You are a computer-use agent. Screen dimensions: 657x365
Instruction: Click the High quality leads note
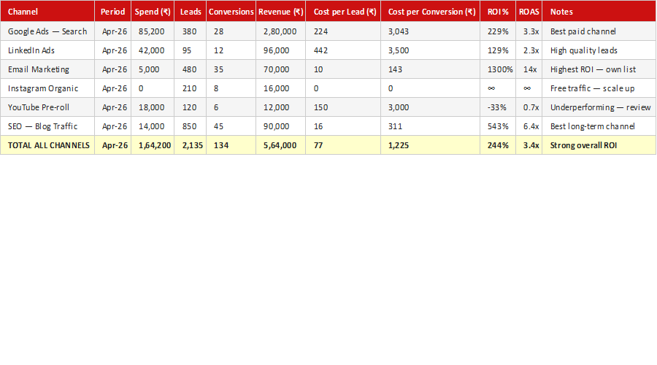[x=599, y=50]
